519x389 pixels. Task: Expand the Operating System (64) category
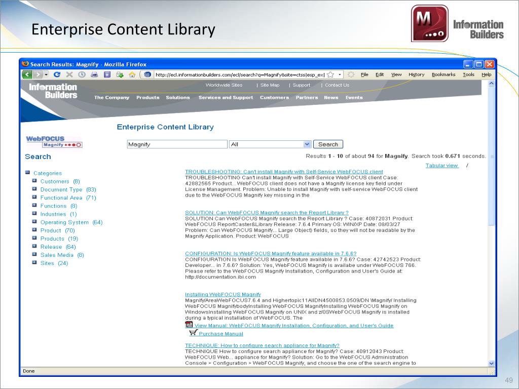point(34,222)
